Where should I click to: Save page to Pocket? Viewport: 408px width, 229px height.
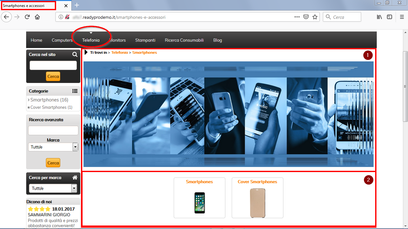(306, 17)
